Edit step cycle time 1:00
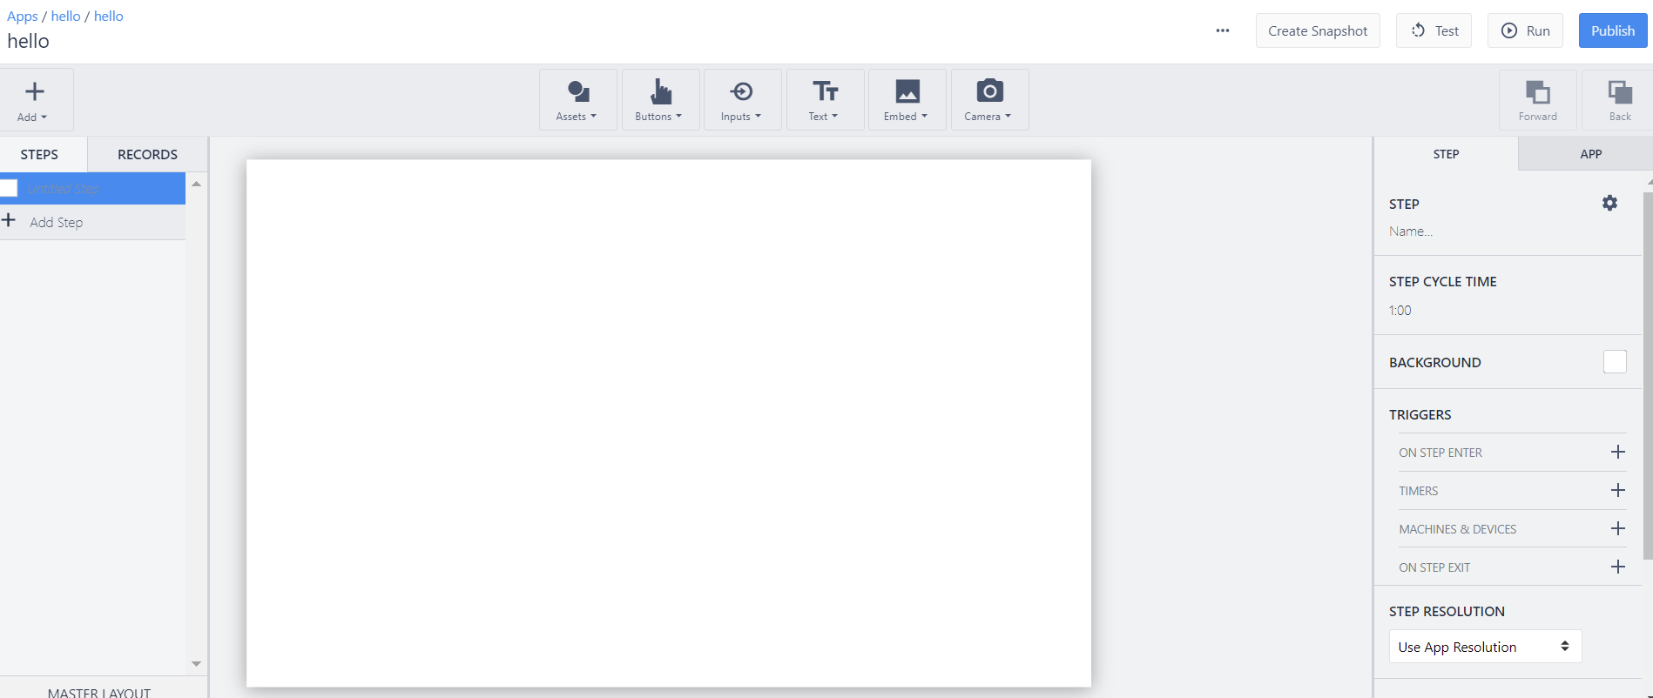The width and height of the screenshot is (1653, 698). tap(1400, 310)
